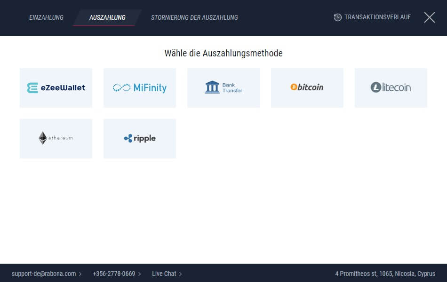Open the Auszahlung tab

click(x=107, y=17)
